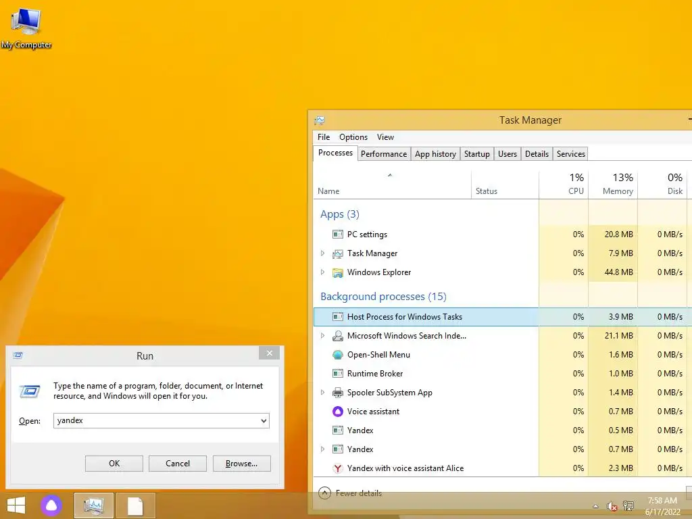Expand the Spooler SubSystem App entry
The width and height of the screenshot is (692, 519).
point(322,393)
